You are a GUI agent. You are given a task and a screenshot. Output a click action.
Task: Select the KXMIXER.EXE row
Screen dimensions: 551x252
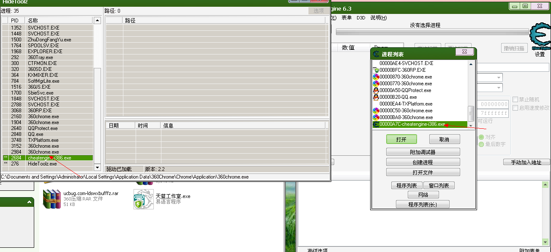point(47,75)
